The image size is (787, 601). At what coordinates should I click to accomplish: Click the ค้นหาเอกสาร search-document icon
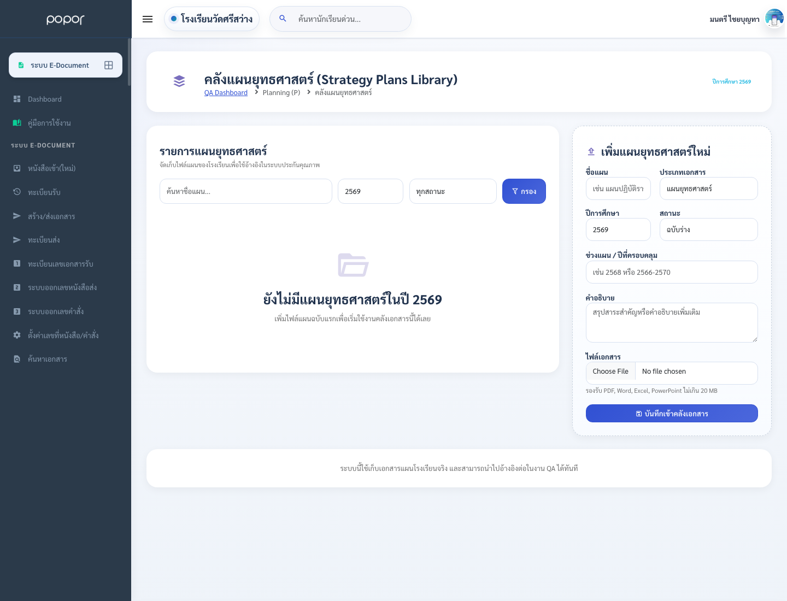coord(17,359)
